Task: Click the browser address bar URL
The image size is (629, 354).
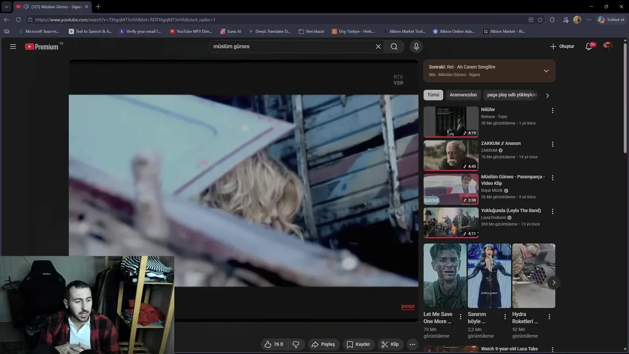Action: [x=125, y=20]
